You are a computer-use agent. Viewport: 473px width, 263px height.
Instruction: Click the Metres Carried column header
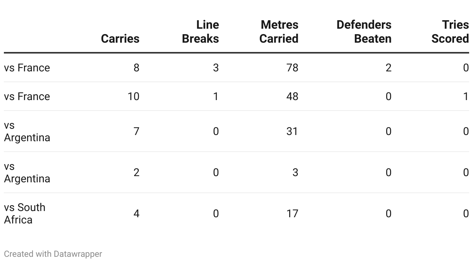pyautogui.click(x=279, y=31)
